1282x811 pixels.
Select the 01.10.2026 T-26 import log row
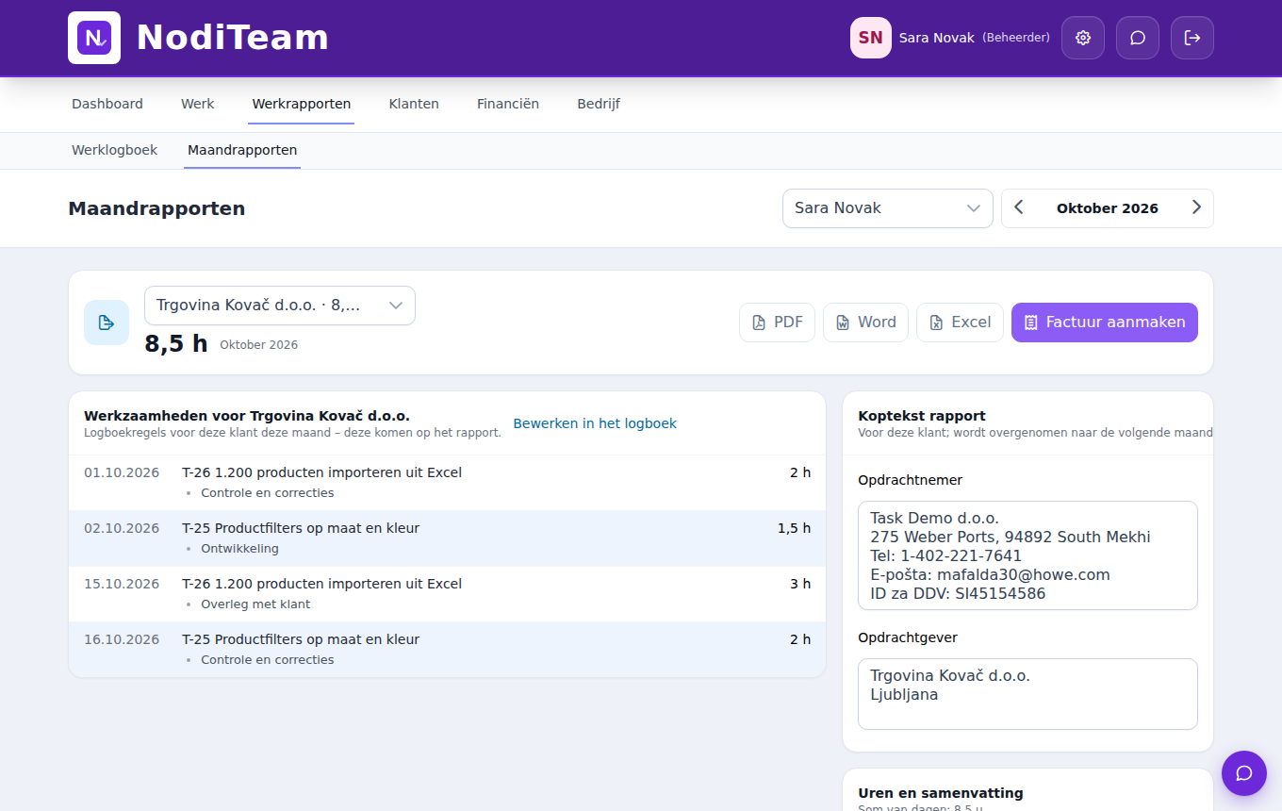[x=448, y=483]
